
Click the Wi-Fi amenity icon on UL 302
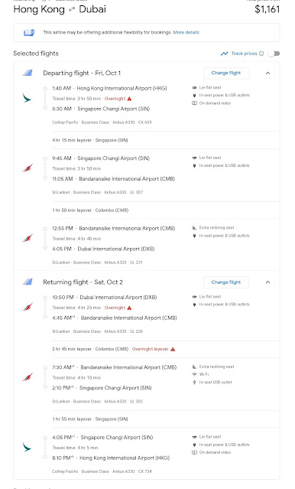(194, 374)
